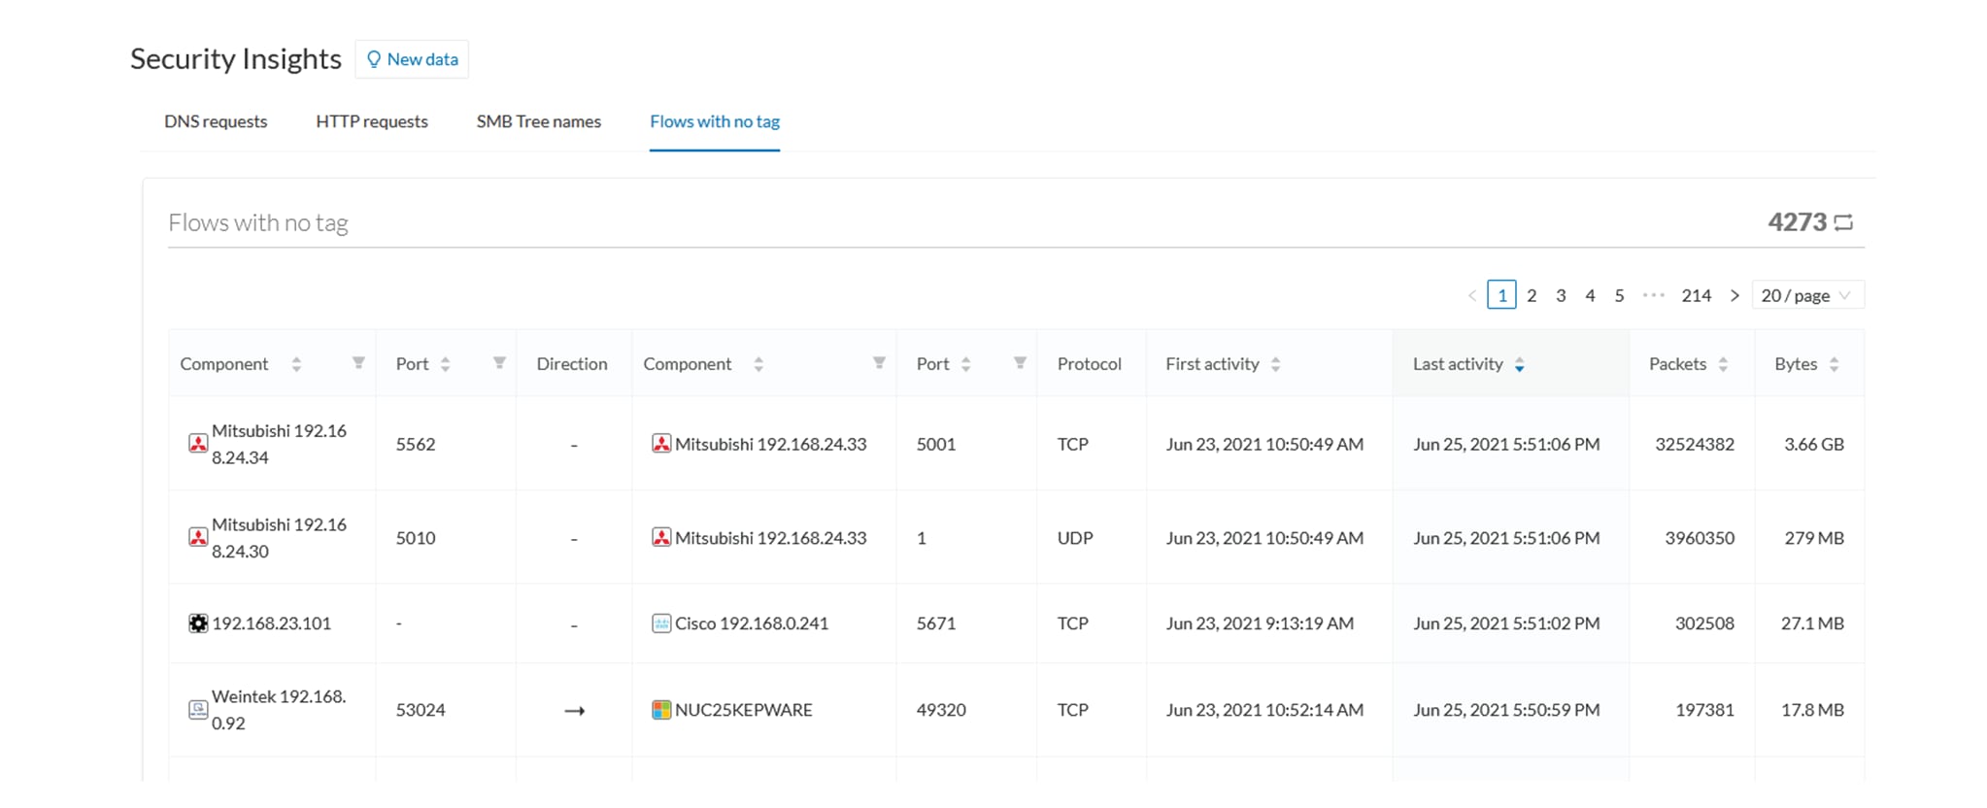Open Cisco 192.168.0.241 component
This screenshot has width=1987, height=808.
(752, 623)
